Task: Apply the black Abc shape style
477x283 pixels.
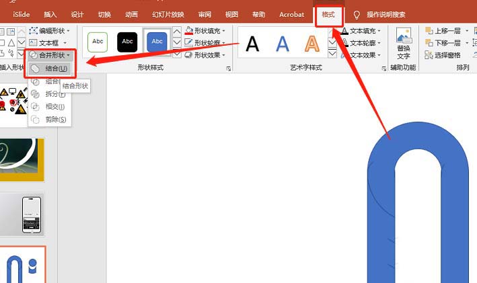Action: pyautogui.click(x=127, y=42)
